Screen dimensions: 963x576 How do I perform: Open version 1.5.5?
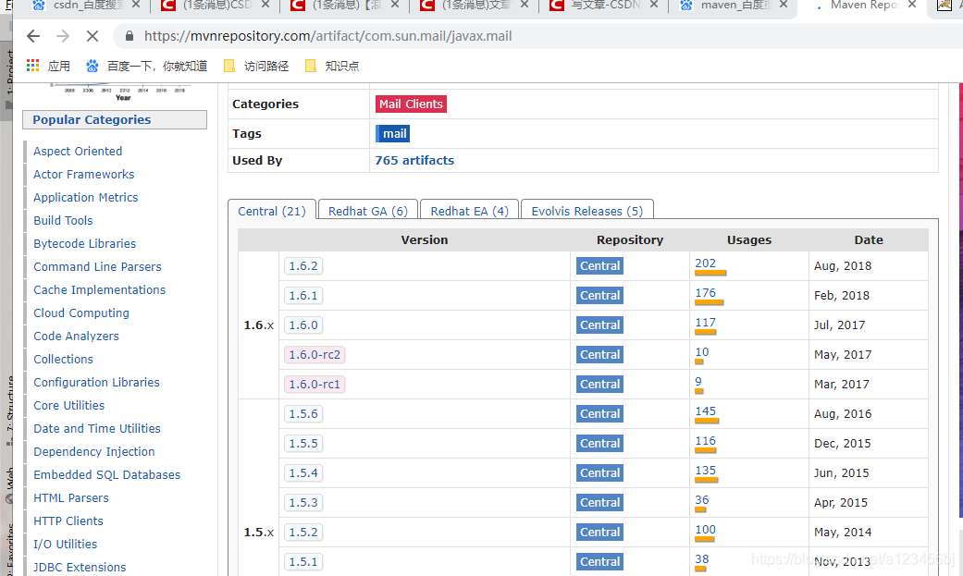[x=303, y=444]
